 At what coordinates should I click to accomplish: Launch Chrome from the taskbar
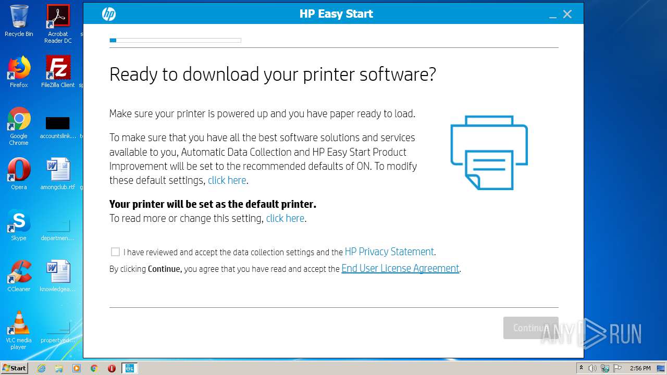click(x=94, y=368)
